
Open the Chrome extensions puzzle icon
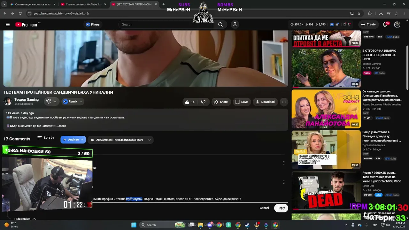(370, 13)
